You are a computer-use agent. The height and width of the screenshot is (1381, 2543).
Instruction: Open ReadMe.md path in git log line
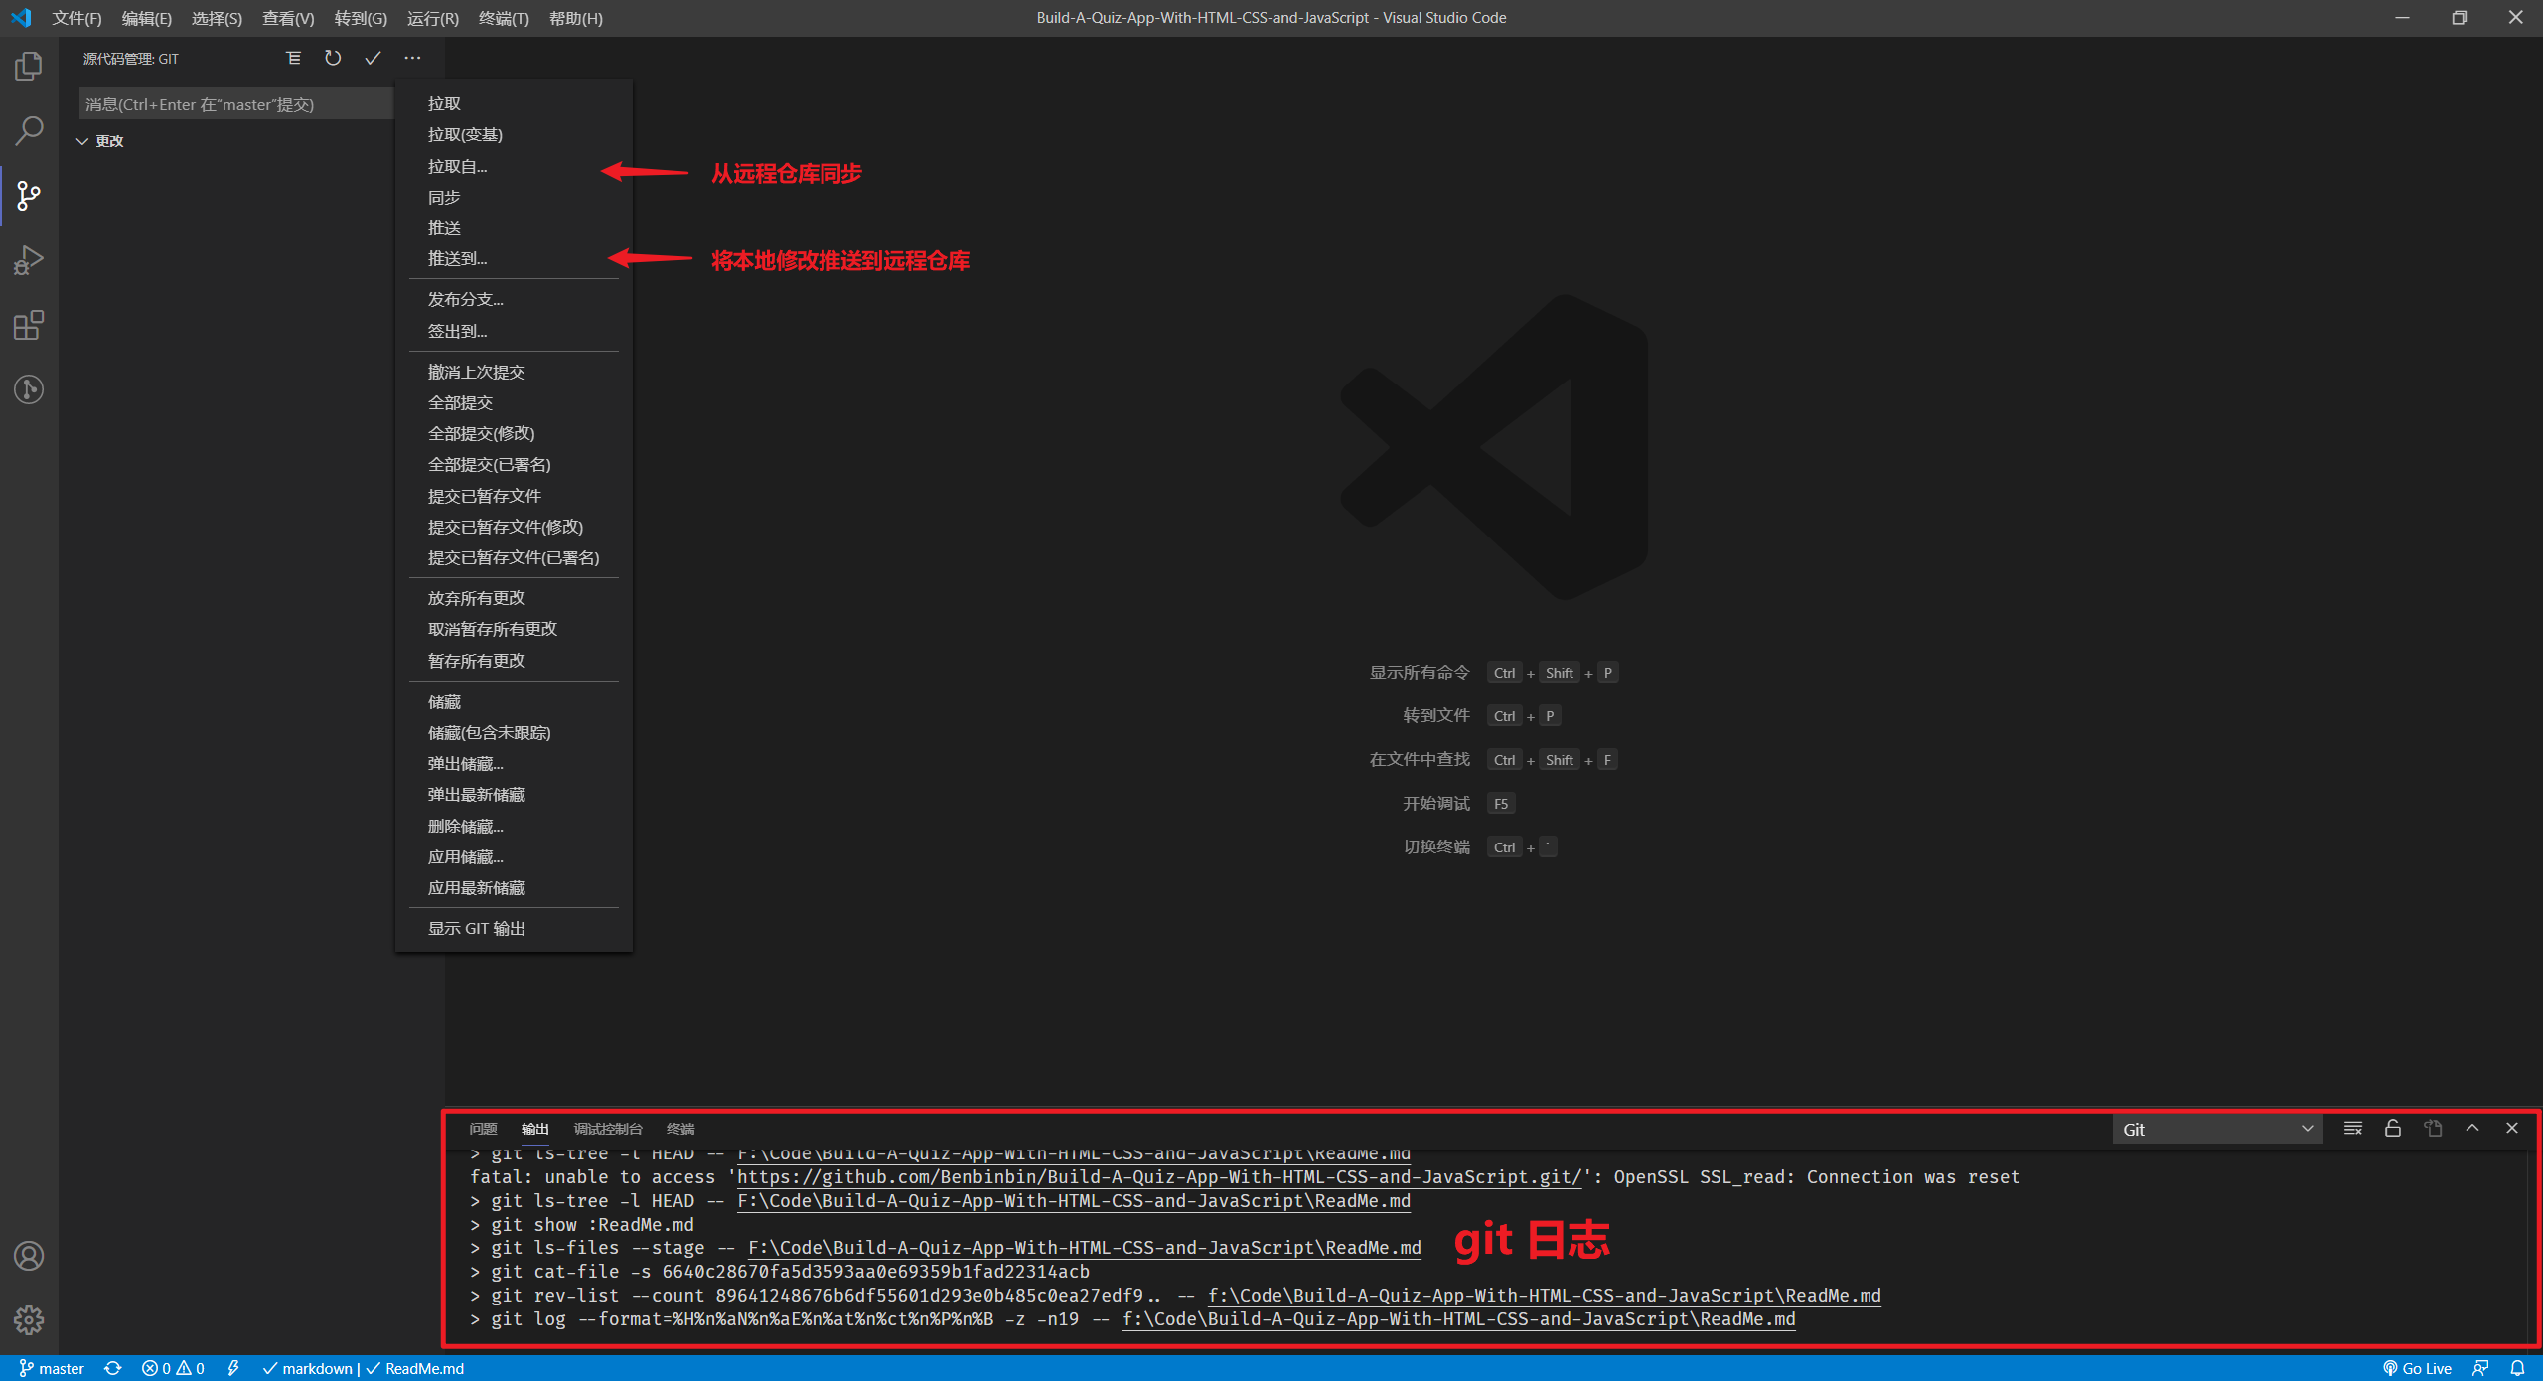click(x=1459, y=1320)
